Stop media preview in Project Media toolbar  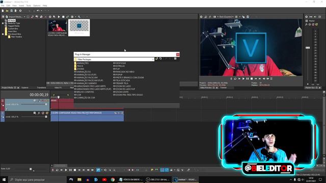point(63,17)
